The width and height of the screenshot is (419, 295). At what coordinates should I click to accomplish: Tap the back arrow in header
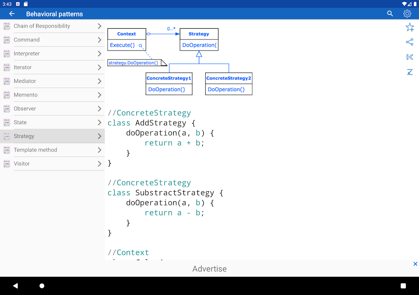click(x=12, y=14)
